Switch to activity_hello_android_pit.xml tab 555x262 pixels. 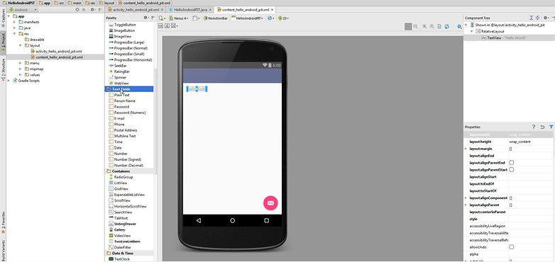click(136, 9)
